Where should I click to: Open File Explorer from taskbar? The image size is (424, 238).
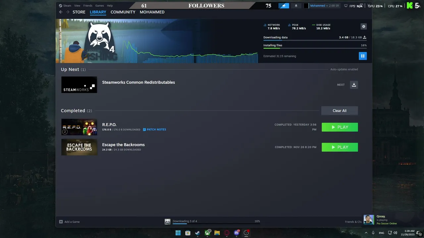217,233
